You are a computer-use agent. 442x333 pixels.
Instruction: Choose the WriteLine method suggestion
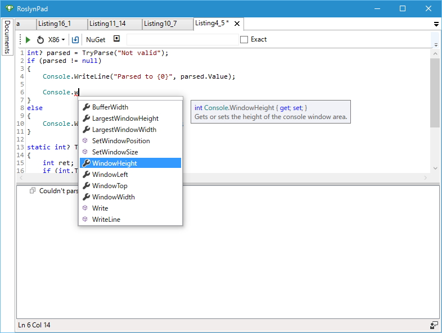tap(130, 219)
